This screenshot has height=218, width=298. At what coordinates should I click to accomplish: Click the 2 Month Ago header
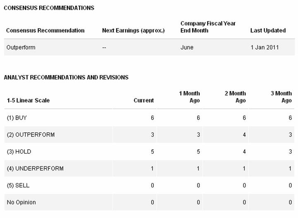[x=235, y=97]
